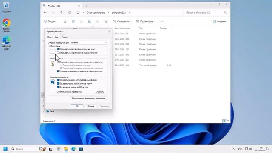Click Этот компьютер in the breadcrumb
Viewport: 272px width, 153px height.
coord(96,13)
